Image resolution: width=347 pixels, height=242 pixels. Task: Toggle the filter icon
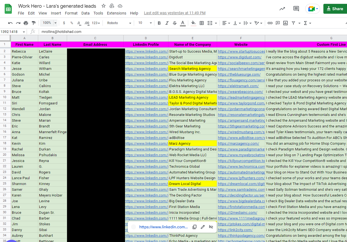[x=293, y=23]
